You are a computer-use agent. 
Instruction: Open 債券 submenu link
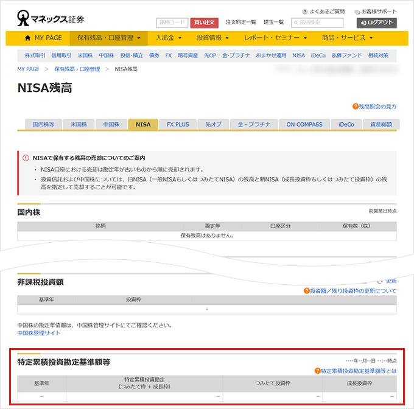pyautogui.click(x=154, y=55)
